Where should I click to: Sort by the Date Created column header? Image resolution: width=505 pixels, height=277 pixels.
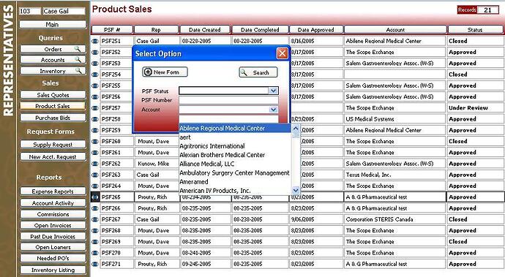click(x=205, y=29)
